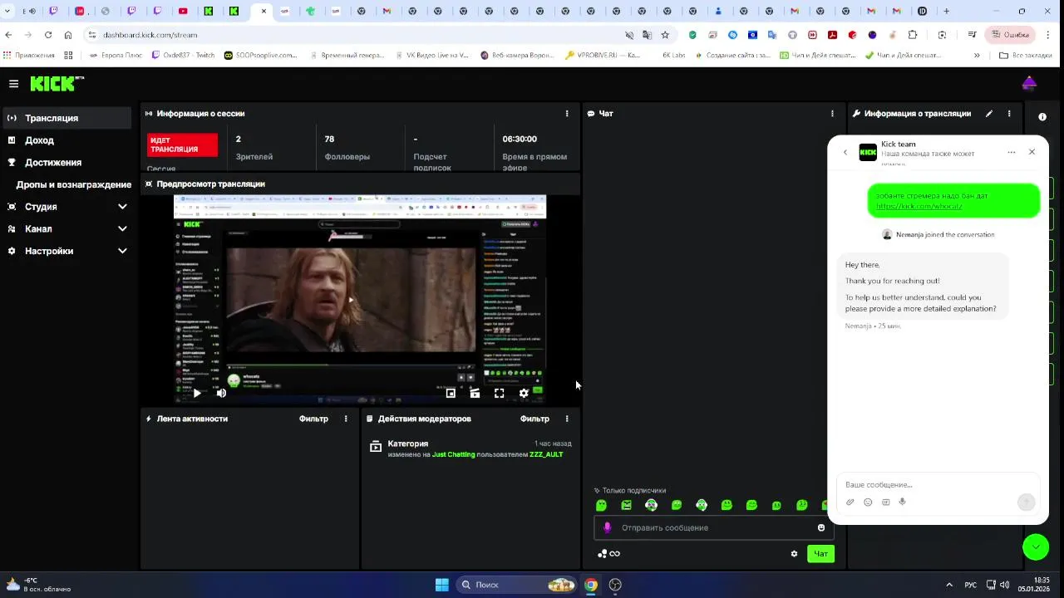Open OBS from the taskbar

[x=615, y=585]
